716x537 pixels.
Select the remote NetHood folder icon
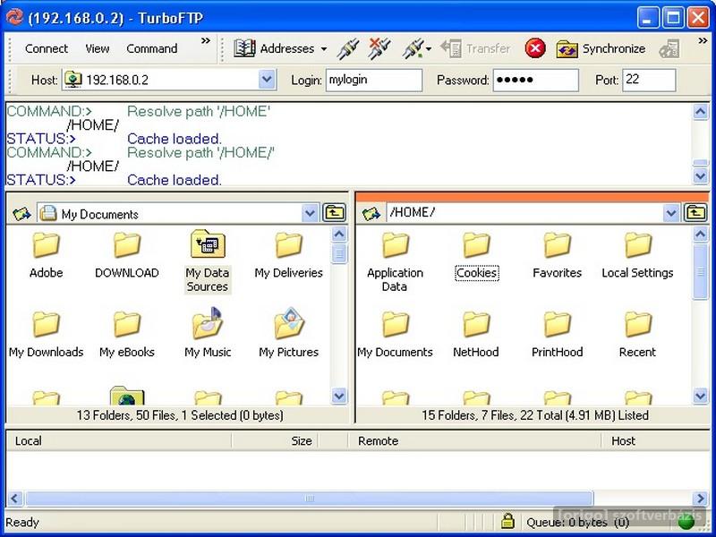476,324
